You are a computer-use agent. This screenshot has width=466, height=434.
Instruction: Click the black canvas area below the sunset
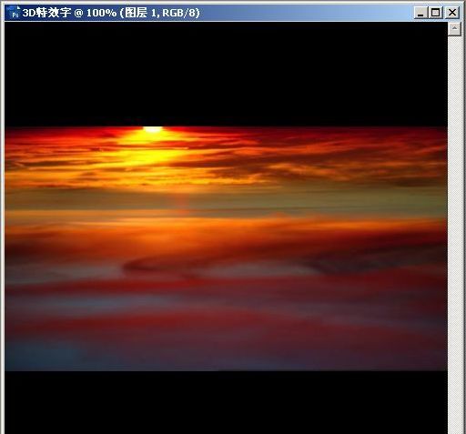[226, 402]
